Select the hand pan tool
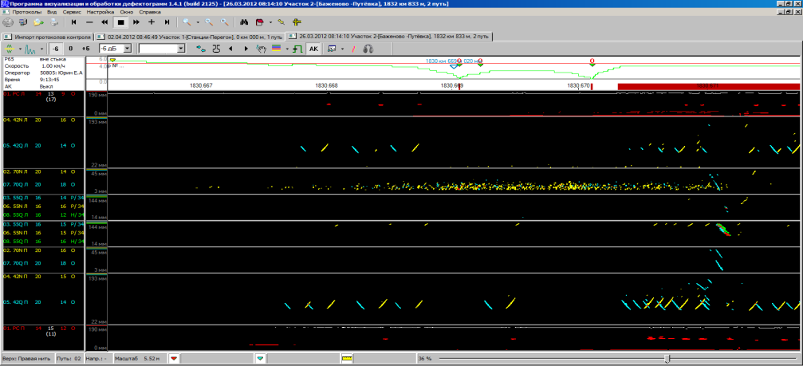The width and height of the screenshot is (803, 366). coord(261,49)
